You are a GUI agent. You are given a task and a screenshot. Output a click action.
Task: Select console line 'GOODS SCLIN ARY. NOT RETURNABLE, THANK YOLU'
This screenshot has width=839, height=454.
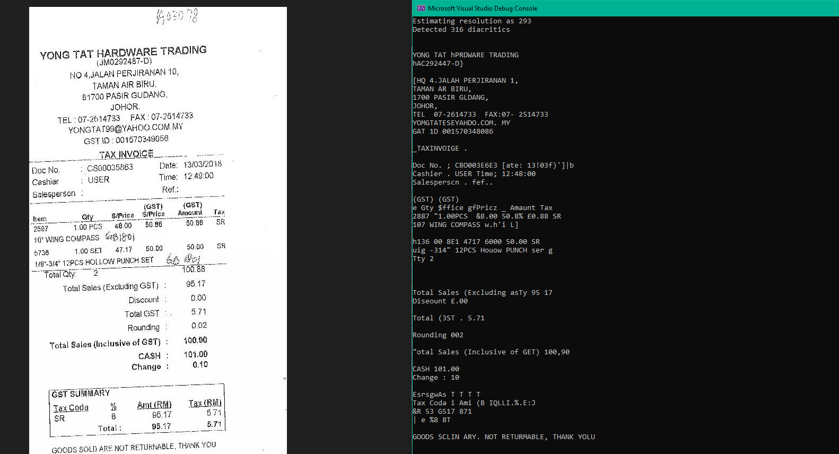tap(503, 437)
